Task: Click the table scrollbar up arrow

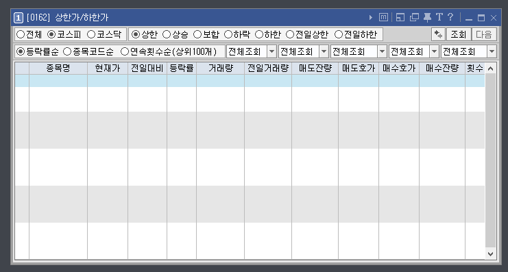Action: coord(490,69)
